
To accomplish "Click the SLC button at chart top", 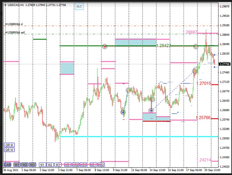I will coord(79,6).
